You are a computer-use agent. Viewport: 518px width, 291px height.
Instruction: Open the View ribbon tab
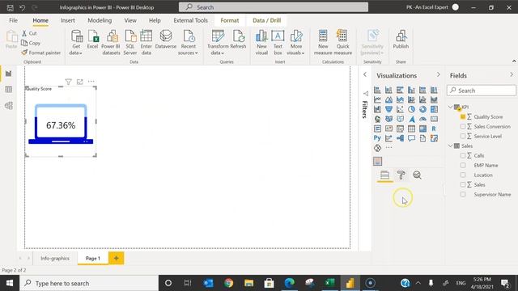pos(130,20)
